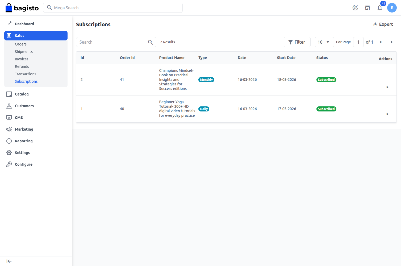Open the per-page count dropdown
This screenshot has height=266, width=401.
[324, 42]
